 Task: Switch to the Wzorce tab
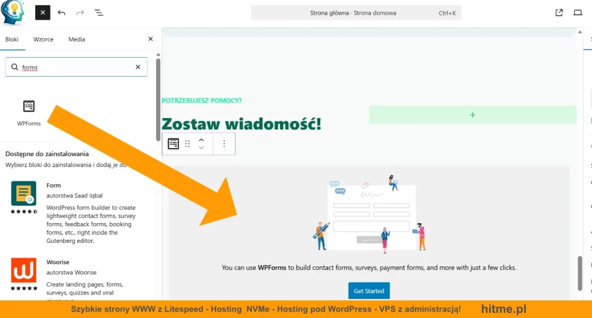(43, 39)
